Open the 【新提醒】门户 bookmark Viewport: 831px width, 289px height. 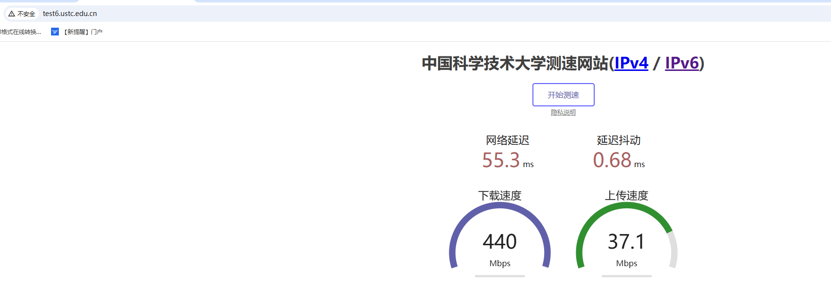77,32
